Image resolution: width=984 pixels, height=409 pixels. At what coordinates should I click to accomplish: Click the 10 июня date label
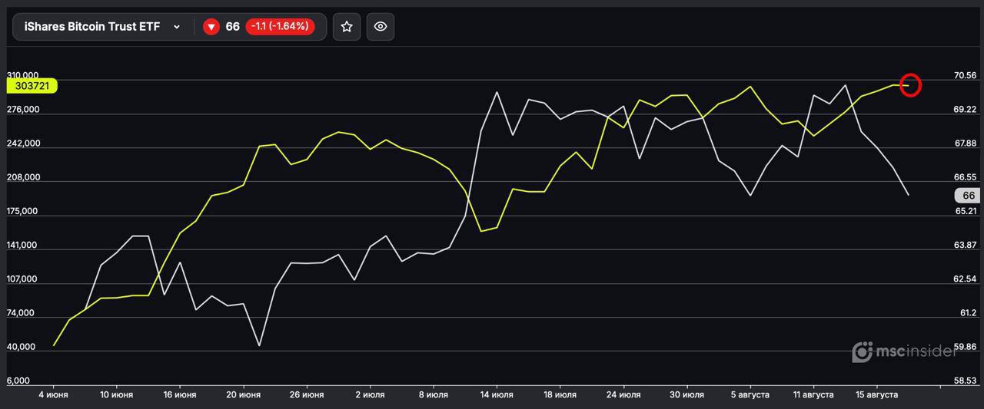(x=116, y=394)
